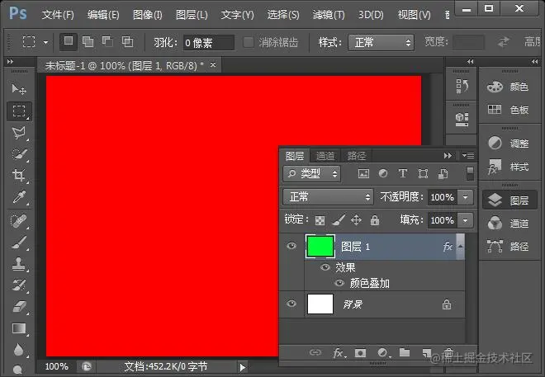This screenshot has height=377, width=545.
Task: Hide the 背景 layer eye icon
Action: point(291,304)
